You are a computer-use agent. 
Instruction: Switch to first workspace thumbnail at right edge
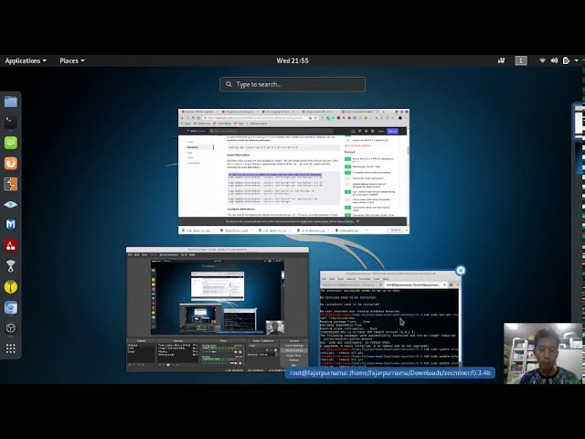pyautogui.click(x=580, y=121)
